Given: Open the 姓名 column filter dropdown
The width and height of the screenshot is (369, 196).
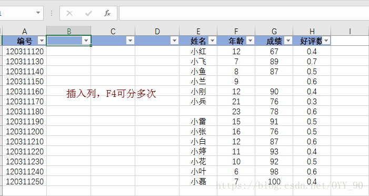Looking at the screenshot, I should [x=212, y=41].
